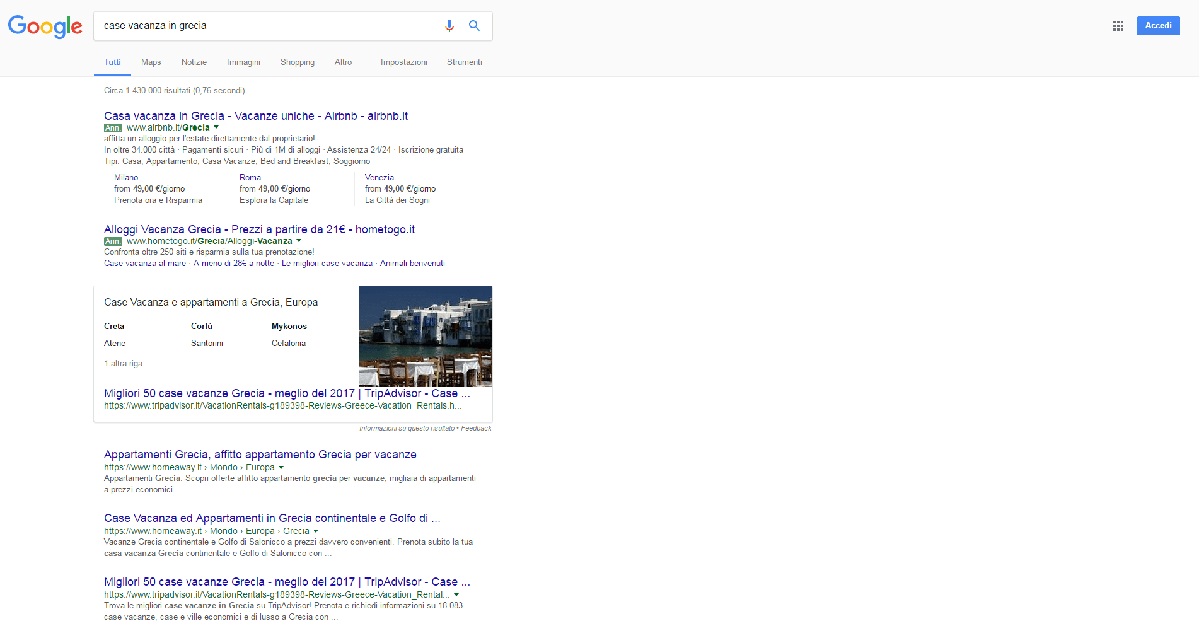Click the Cefalonia table cell

289,344
